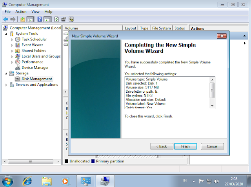
Task: Expand Services and Applications node
Action: point(6,85)
